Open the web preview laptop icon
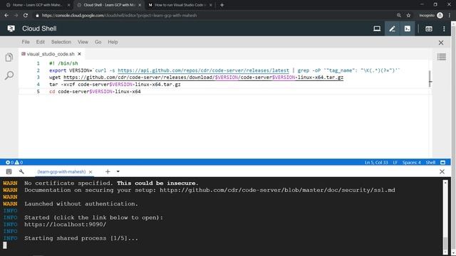456x256 pixels. (x=377, y=28)
